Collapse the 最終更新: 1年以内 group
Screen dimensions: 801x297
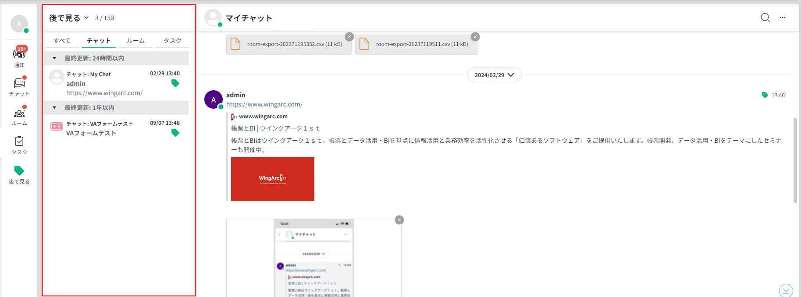[54, 108]
